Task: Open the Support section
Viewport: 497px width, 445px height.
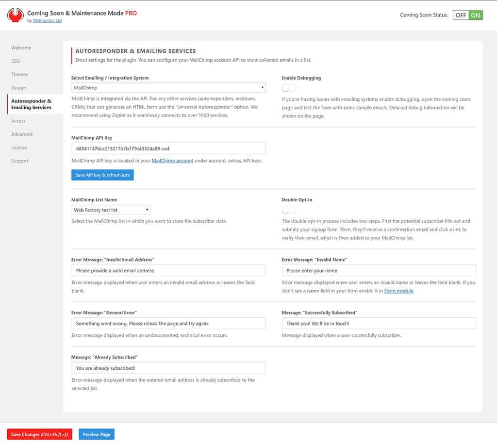Action: (x=20, y=161)
